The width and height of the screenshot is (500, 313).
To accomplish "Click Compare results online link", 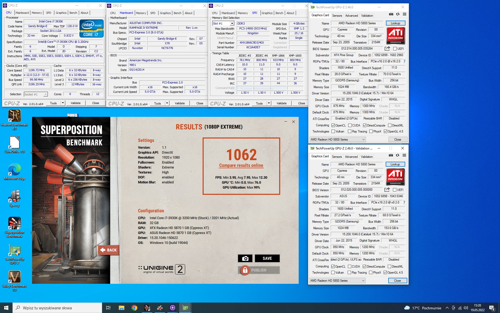I will click(x=241, y=165).
